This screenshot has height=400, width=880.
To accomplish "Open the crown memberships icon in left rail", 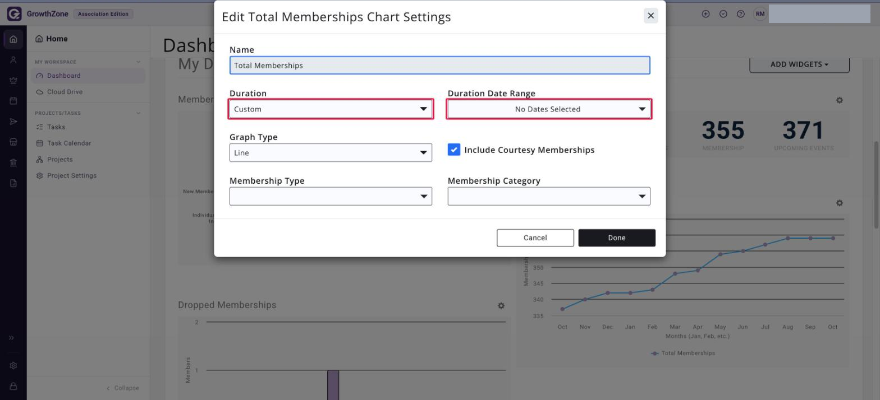I will pyautogui.click(x=13, y=81).
